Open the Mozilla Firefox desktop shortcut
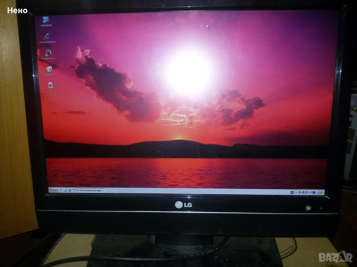The height and width of the screenshot is (267, 357). pos(48,53)
